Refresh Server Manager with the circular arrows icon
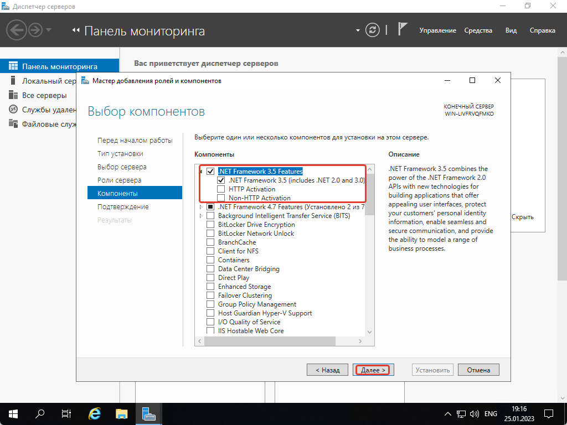Screen dimensions: 567x425 pos(372,30)
